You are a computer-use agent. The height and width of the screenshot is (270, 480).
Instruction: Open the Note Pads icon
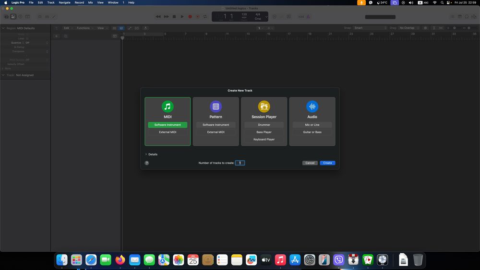coord(459,16)
